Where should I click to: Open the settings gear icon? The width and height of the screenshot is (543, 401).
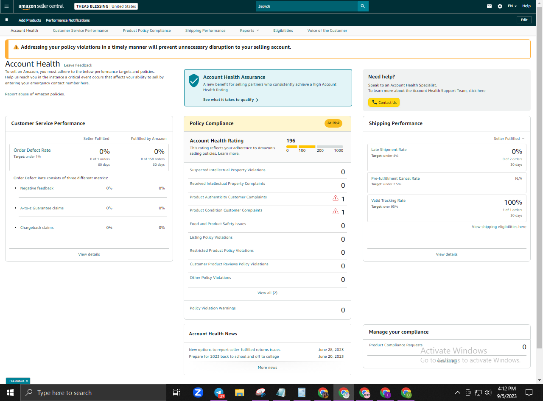(x=500, y=6)
